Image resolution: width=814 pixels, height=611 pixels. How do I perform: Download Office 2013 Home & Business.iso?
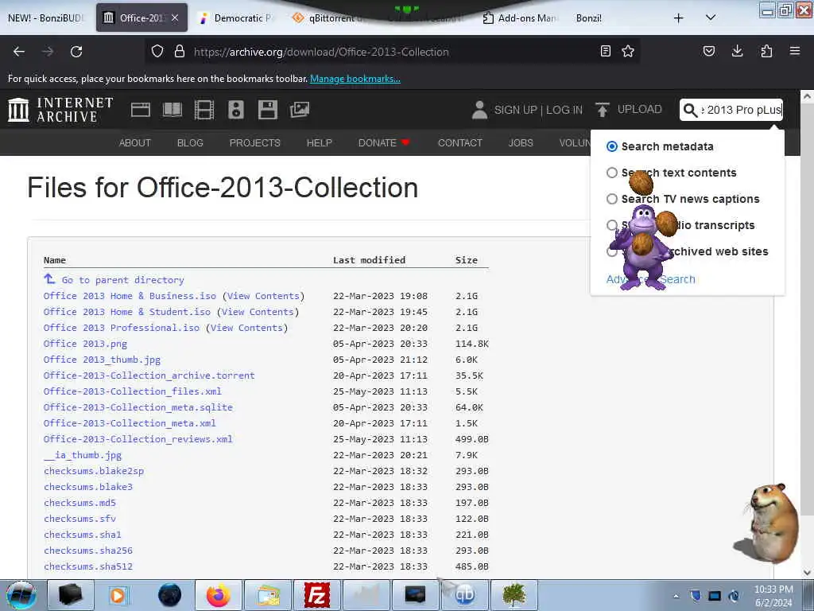130,296
